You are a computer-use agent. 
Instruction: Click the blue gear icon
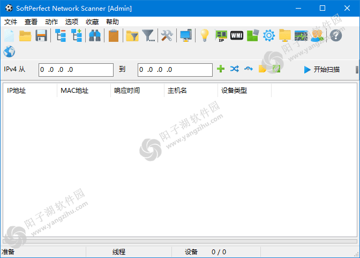(269, 35)
